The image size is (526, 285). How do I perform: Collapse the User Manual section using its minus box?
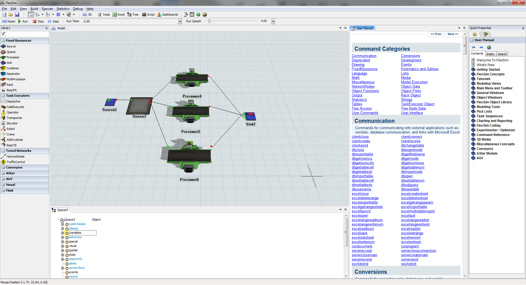[x=472, y=40]
